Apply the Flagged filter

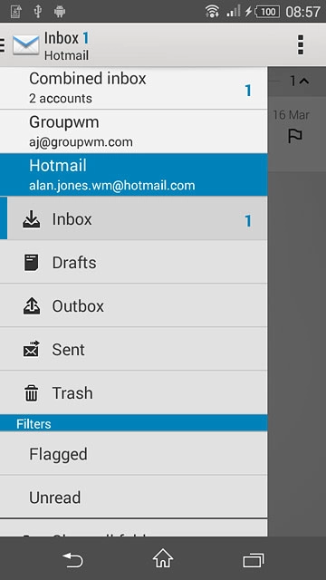pyautogui.click(x=133, y=453)
